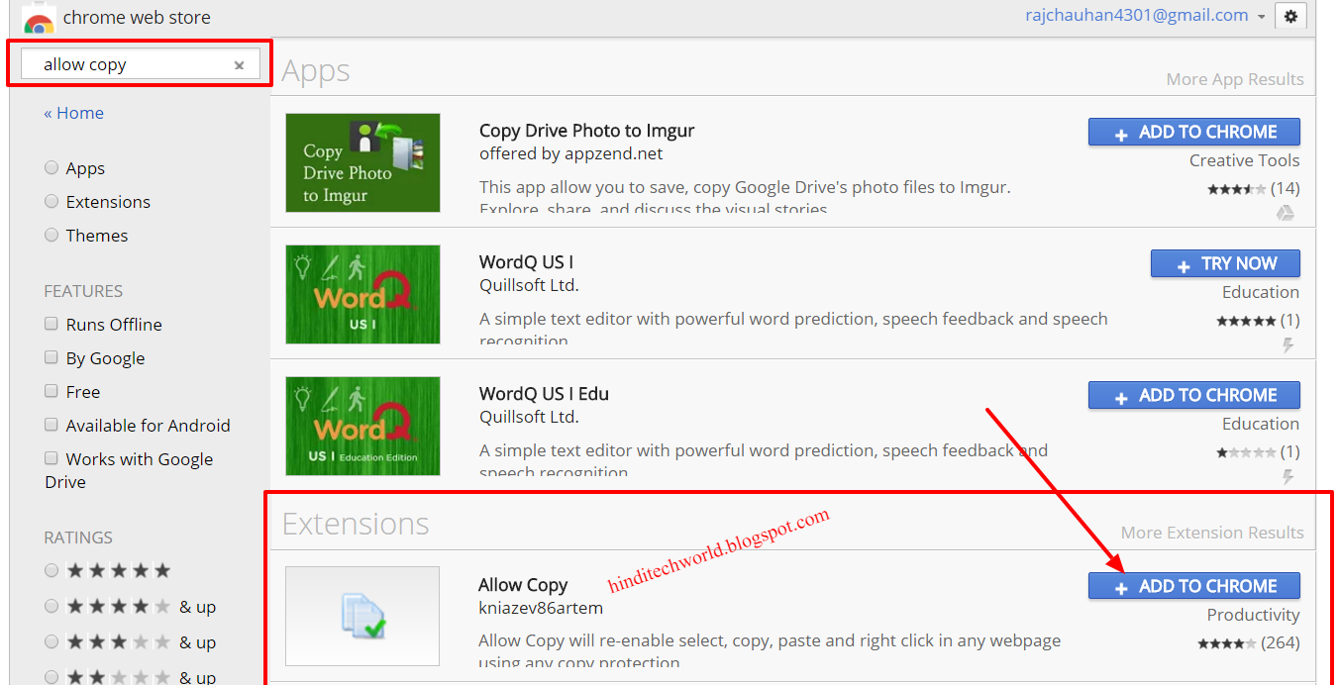1340x685 pixels.
Task: Enable the Runs Offline checkbox
Action: (x=52, y=324)
